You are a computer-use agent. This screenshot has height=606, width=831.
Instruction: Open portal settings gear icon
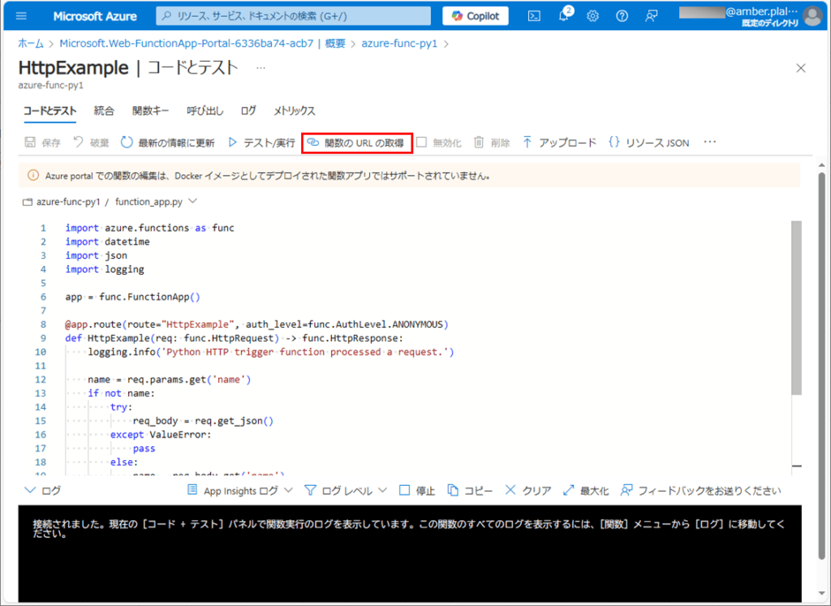[593, 16]
